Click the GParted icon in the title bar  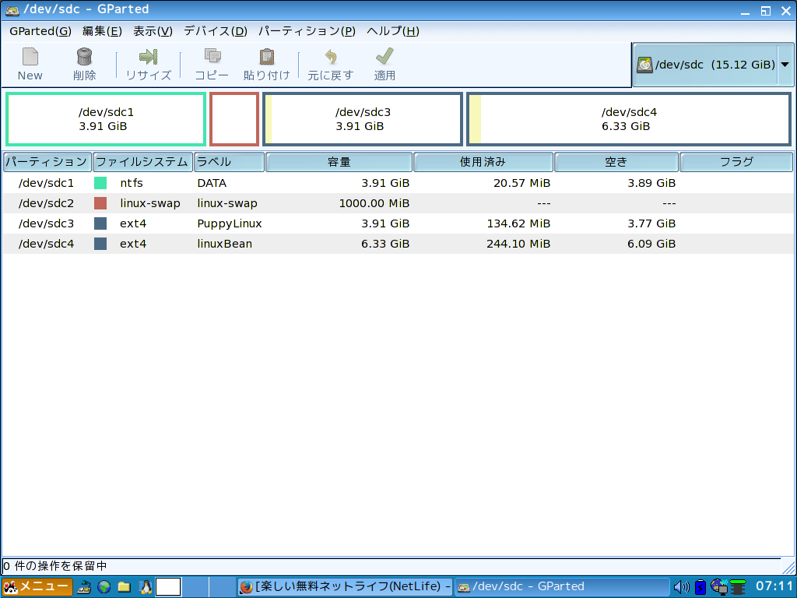point(12,10)
